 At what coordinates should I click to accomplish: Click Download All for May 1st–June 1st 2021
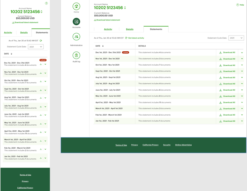point(227,96)
